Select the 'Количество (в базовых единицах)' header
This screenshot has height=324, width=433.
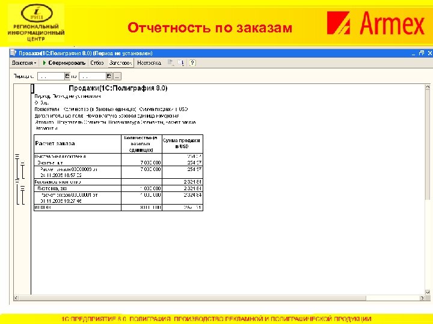141,144
